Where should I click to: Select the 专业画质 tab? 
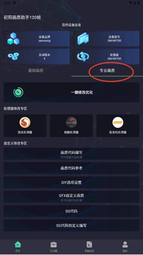[x=107, y=70]
